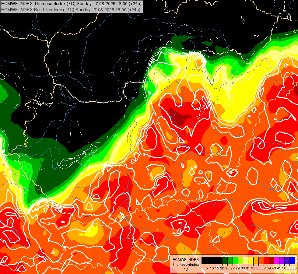This screenshot has width=298, height=274.
Task: Click the legend scale value '10'
Action: point(212,268)
